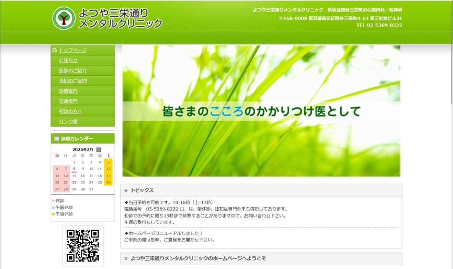
Task: Click Saturday July 12 in calendar
Action: click(x=108, y=169)
